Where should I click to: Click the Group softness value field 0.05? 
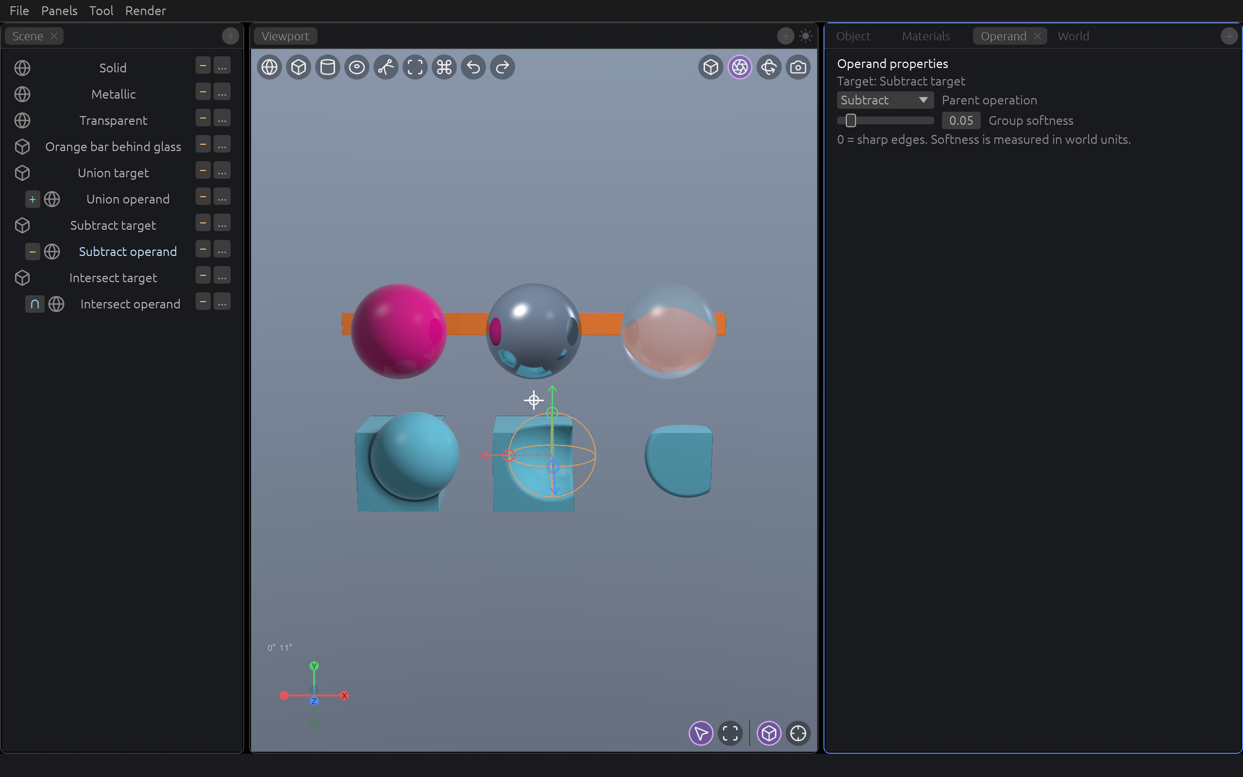click(x=961, y=120)
